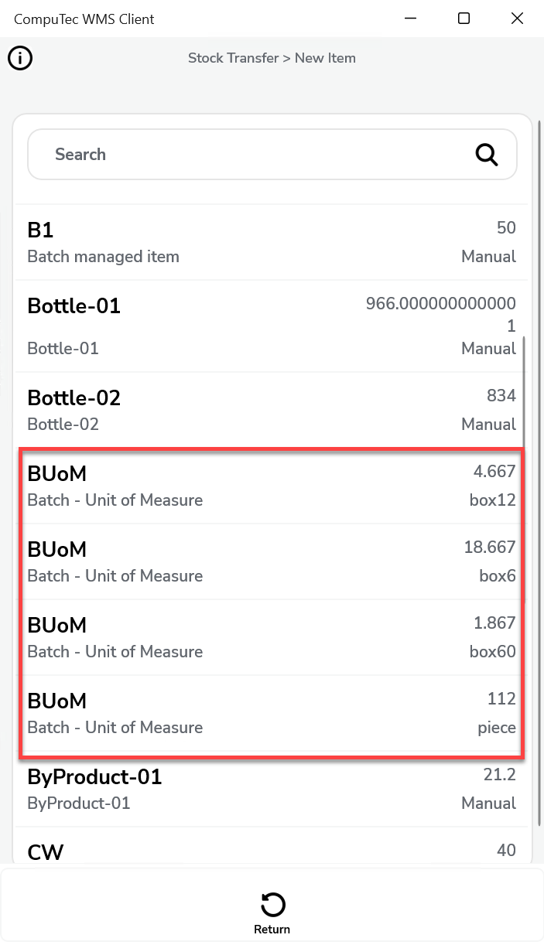Pick BUoM item with box60 unit

click(x=272, y=637)
